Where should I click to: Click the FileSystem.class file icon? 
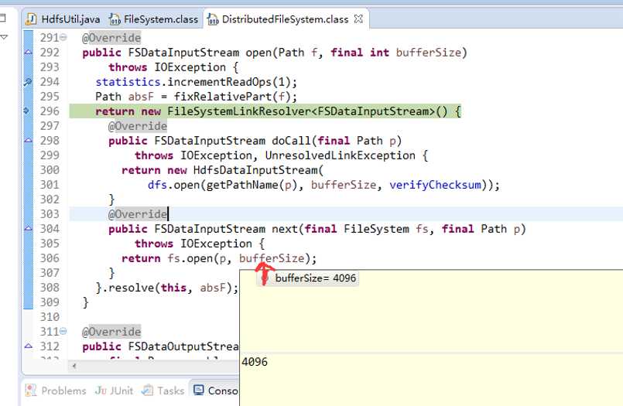tap(115, 19)
